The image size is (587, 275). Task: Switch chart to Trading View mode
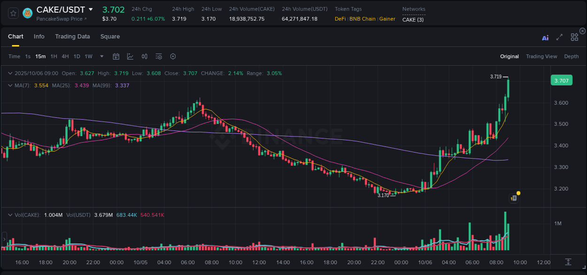point(541,56)
